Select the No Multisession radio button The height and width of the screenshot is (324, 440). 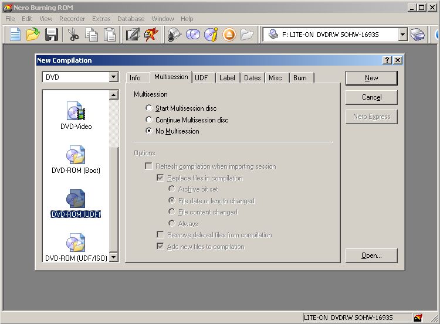(x=149, y=131)
